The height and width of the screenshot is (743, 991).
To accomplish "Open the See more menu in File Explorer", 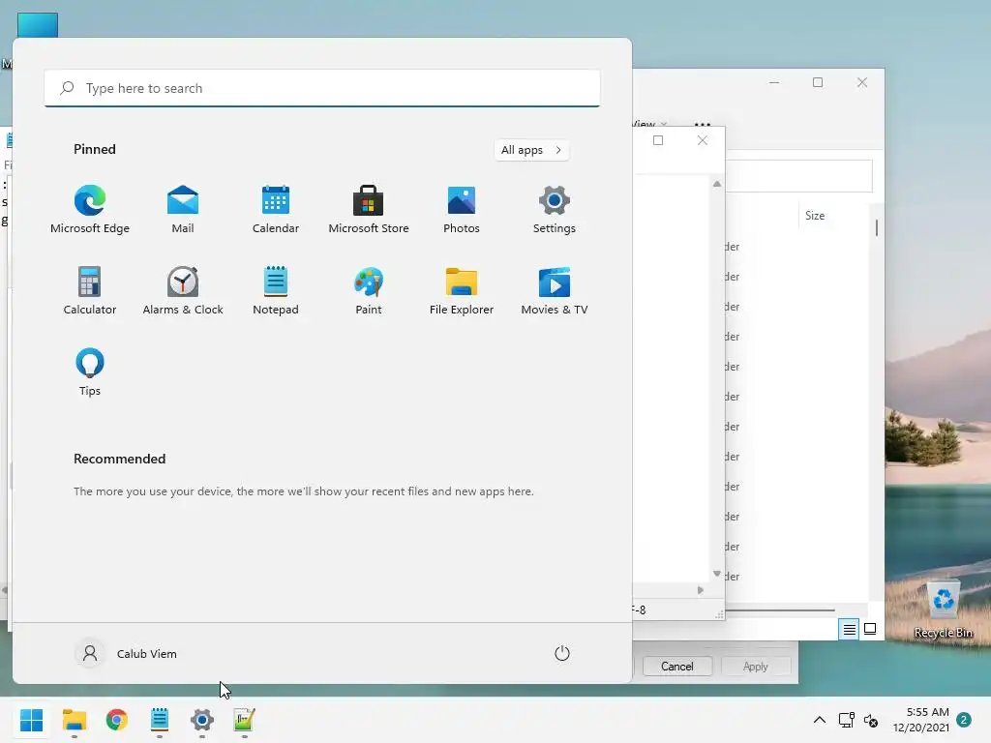I will coord(703,124).
